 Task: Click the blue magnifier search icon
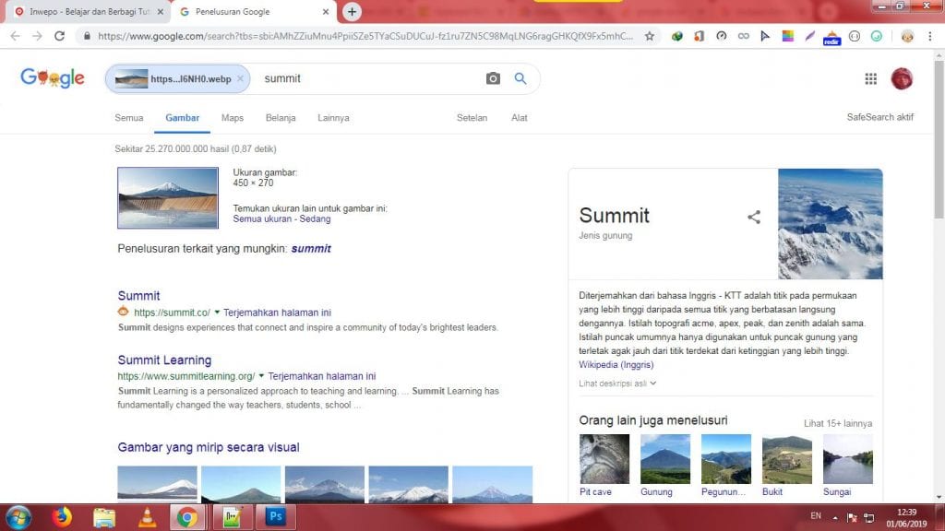520,78
